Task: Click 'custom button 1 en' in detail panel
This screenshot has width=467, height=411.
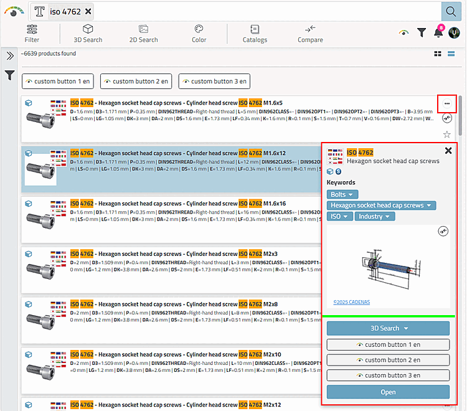Action: click(x=388, y=344)
